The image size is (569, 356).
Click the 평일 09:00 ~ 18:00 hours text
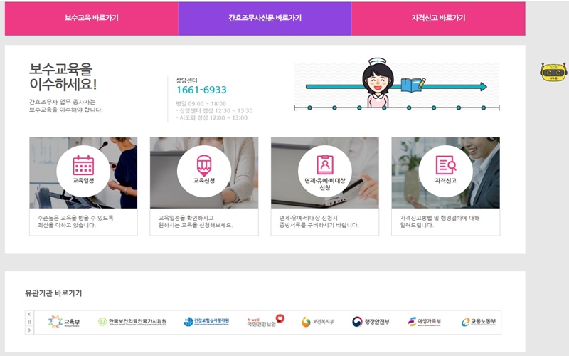[201, 103]
